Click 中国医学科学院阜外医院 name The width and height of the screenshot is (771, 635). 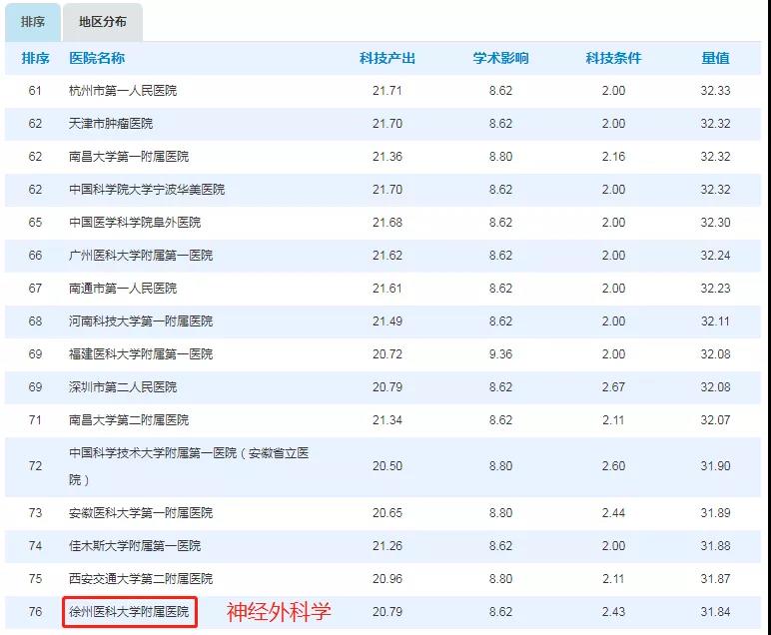click(135, 223)
